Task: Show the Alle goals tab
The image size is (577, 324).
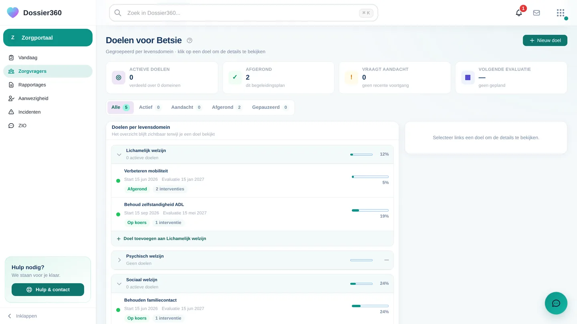Action: coord(121,108)
